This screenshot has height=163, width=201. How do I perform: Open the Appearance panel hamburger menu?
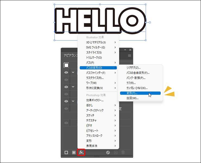click(x=130, y=55)
